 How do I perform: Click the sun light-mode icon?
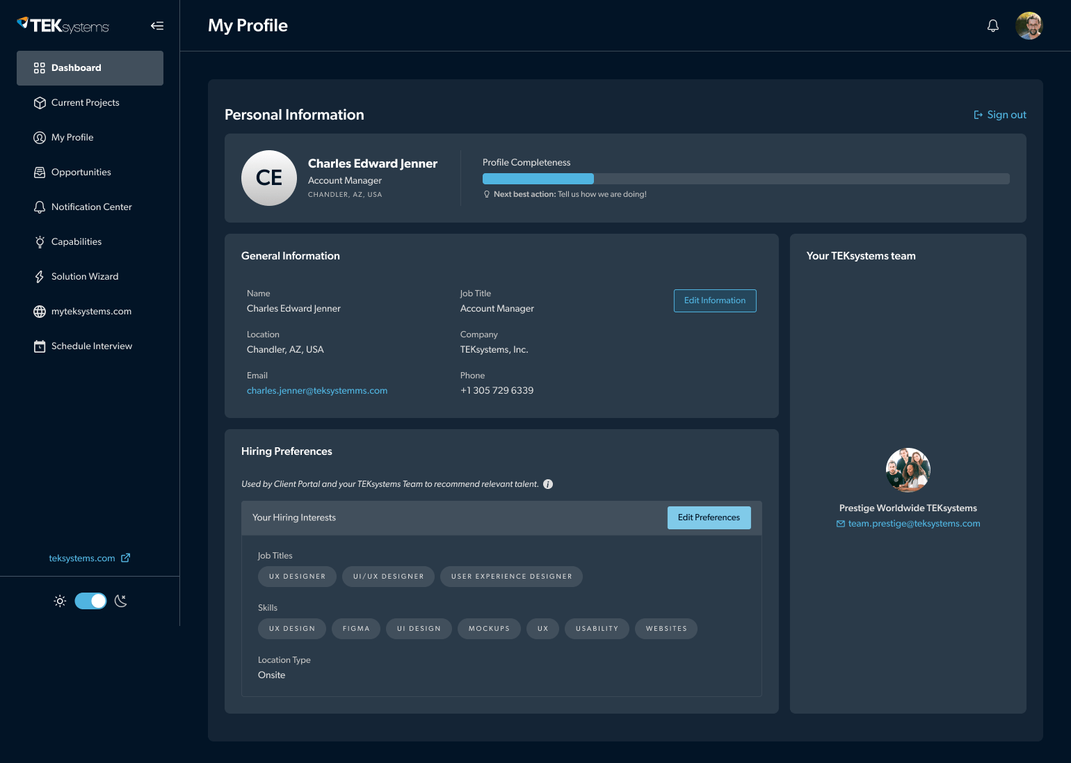point(60,601)
